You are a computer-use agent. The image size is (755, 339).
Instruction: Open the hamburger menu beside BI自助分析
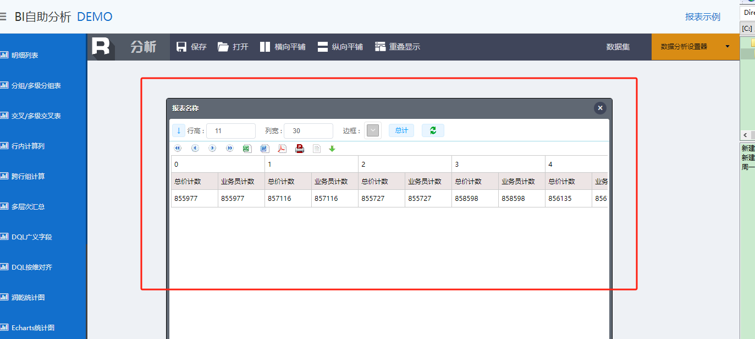[x=3, y=17]
